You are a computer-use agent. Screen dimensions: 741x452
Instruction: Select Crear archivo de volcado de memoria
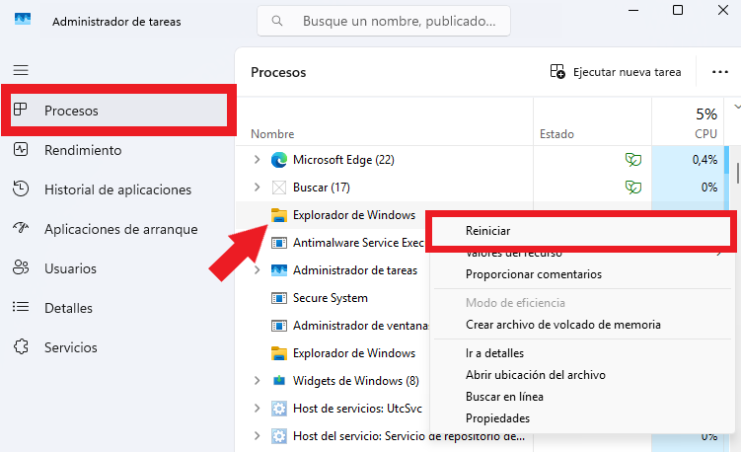[562, 325]
